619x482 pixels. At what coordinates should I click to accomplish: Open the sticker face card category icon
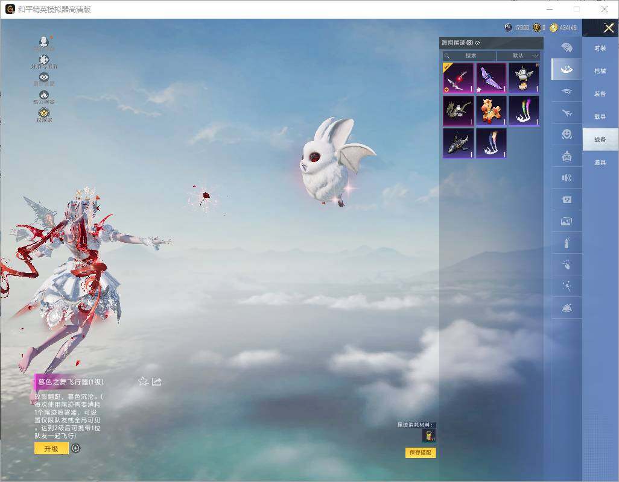pyautogui.click(x=567, y=200)
